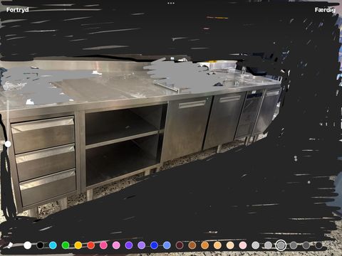This screenshot has height=256, width=342.
Task: Select the eraser tool icon
Action: (x=10, y=245)
